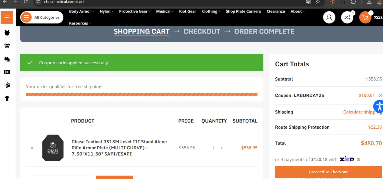Click the Zip info icon
The height and width of the screenshot is (179, 383).
click(x=358, y=160)
